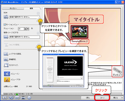Screen dimensions: 125x101
Task: Click the background image/video selection icon
Action: pos(6,37)
